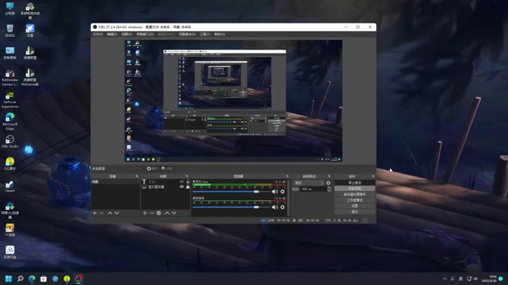Image resolution: width=508 pixels, height=285 pixels.
Task: Open 帮助(H) menu
Action: pyautogui.click(x=220, y=34)
